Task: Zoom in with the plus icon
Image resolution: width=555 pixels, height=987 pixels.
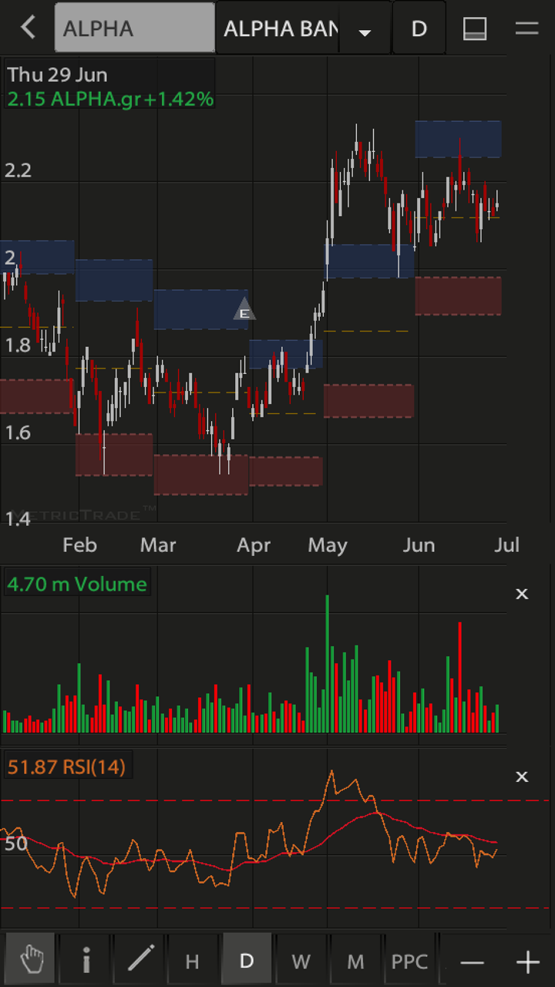Action: (527, 962)
